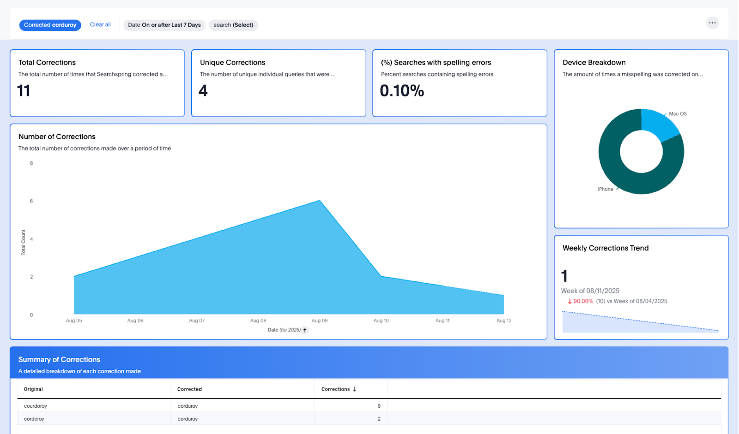
Task: Click the Aug 12 date axis label
Action: (503, 321)
